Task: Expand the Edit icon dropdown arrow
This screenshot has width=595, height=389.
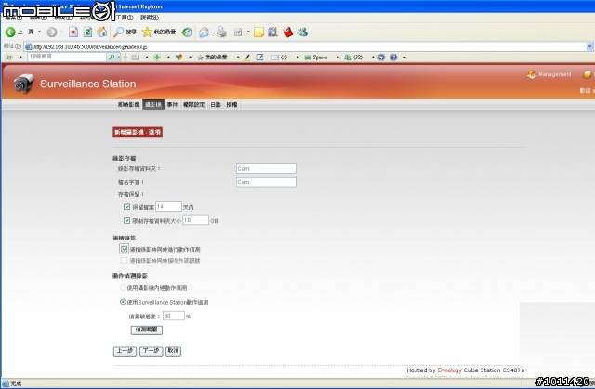Action: click(248, 32)
